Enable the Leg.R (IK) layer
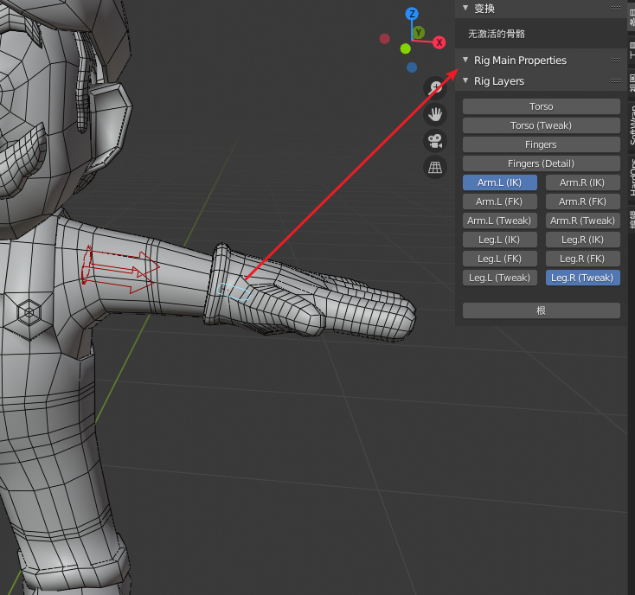The image size is (635, 595). click(x=583, y=240)
